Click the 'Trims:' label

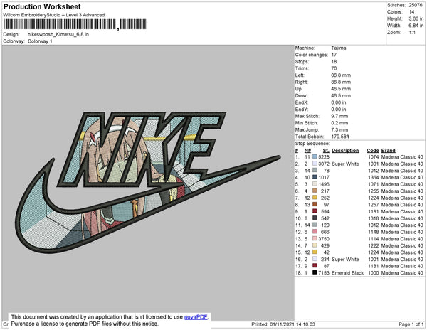coord(302,68)
